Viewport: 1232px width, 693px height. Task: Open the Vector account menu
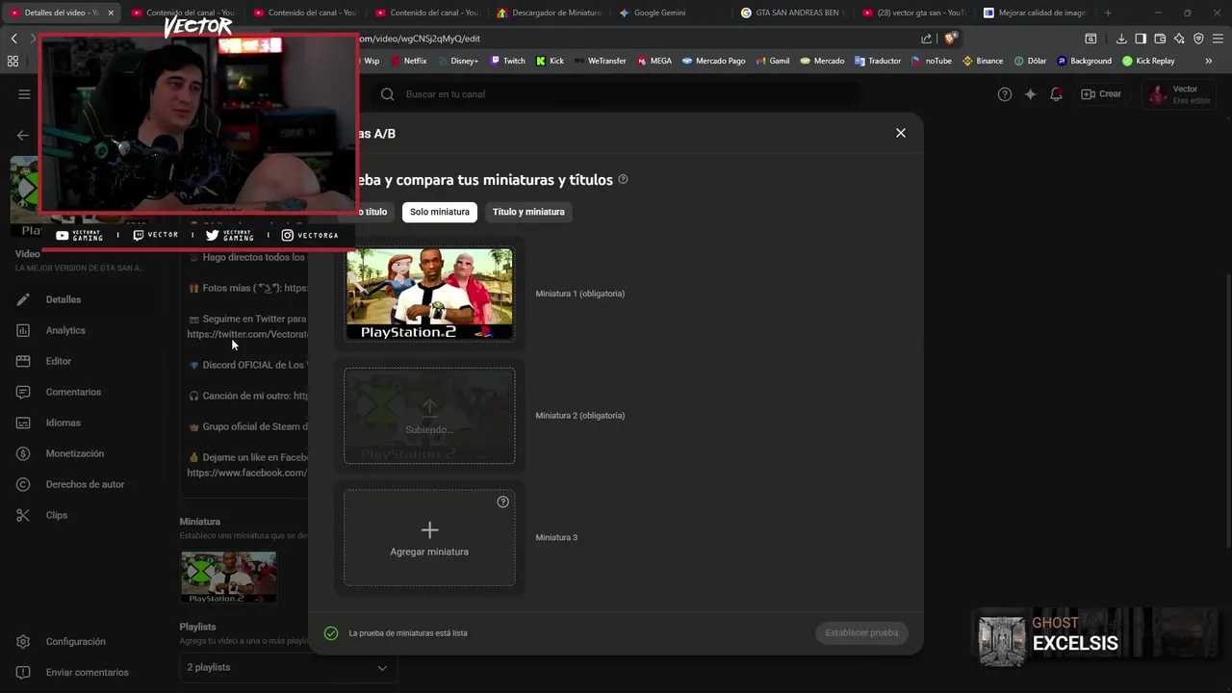point(1178,94)
